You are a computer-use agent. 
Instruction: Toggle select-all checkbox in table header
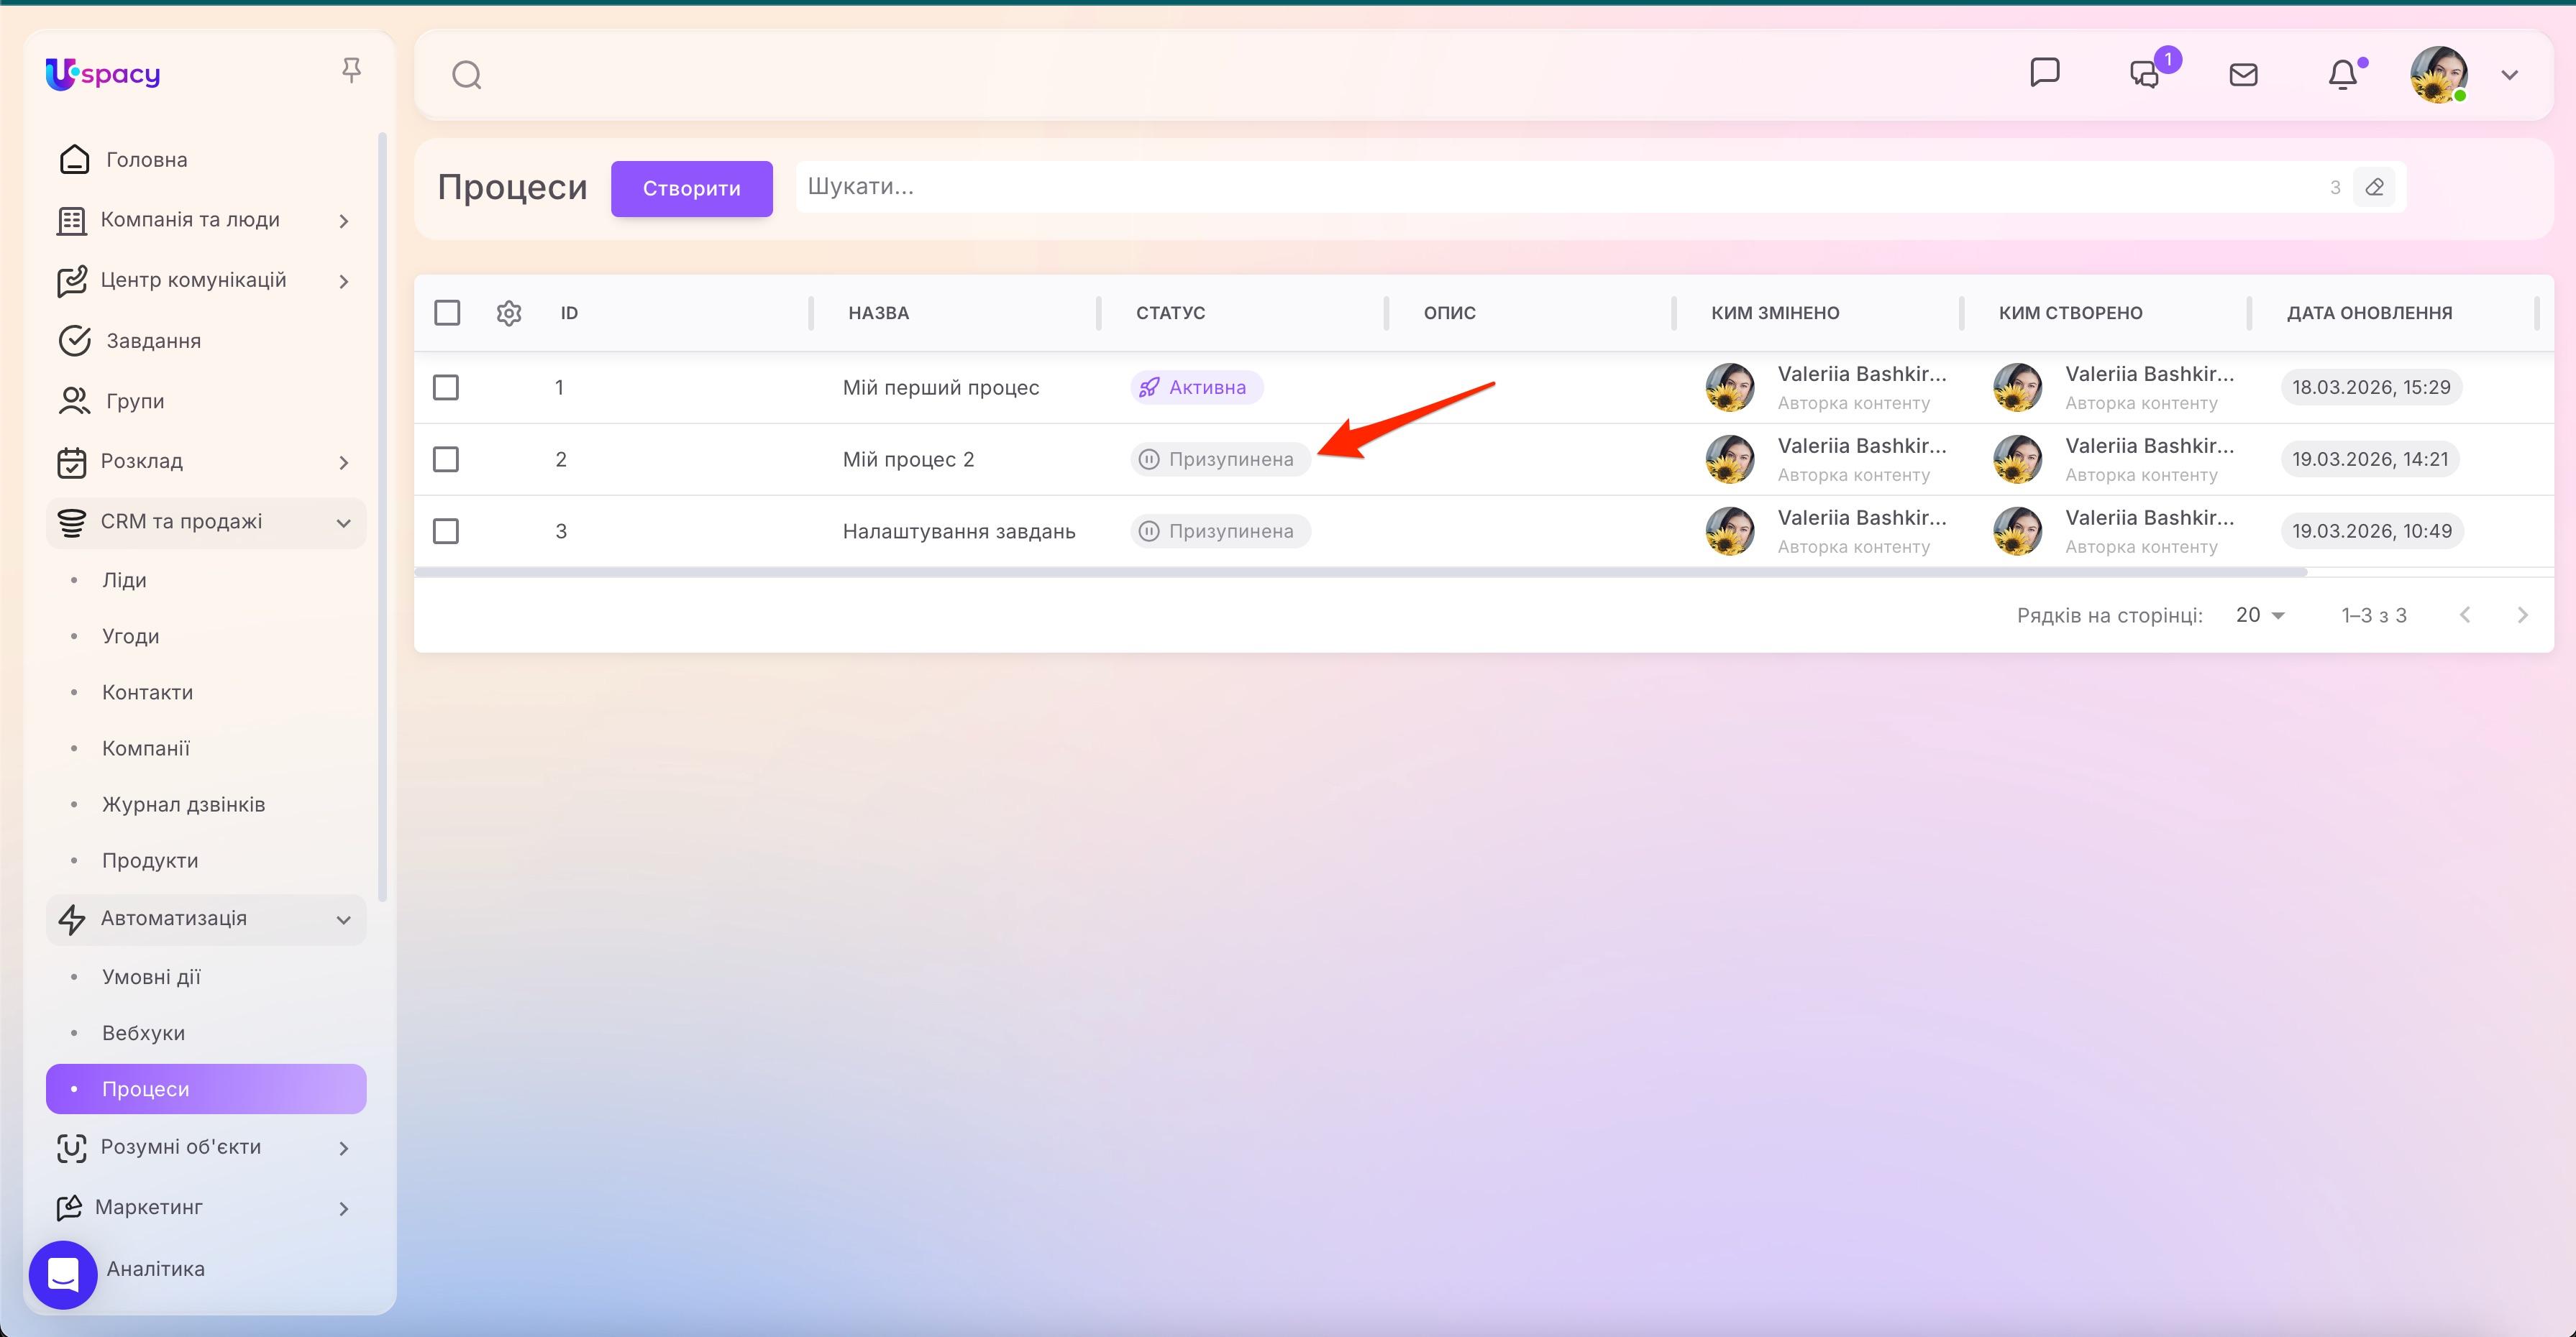point(447,313)
